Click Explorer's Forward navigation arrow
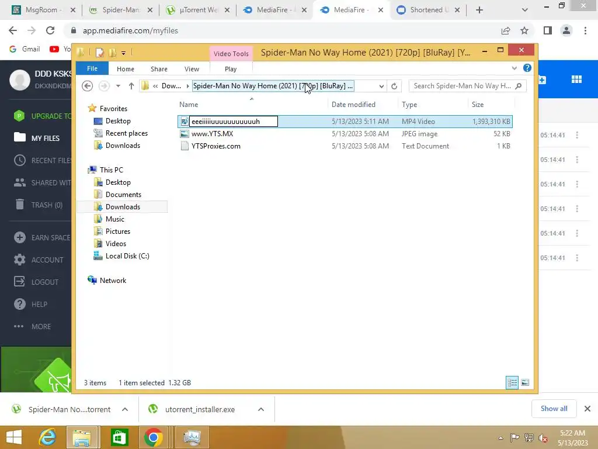Image resolution: width=598 pixels, height=449 pixels. point(104,86)
